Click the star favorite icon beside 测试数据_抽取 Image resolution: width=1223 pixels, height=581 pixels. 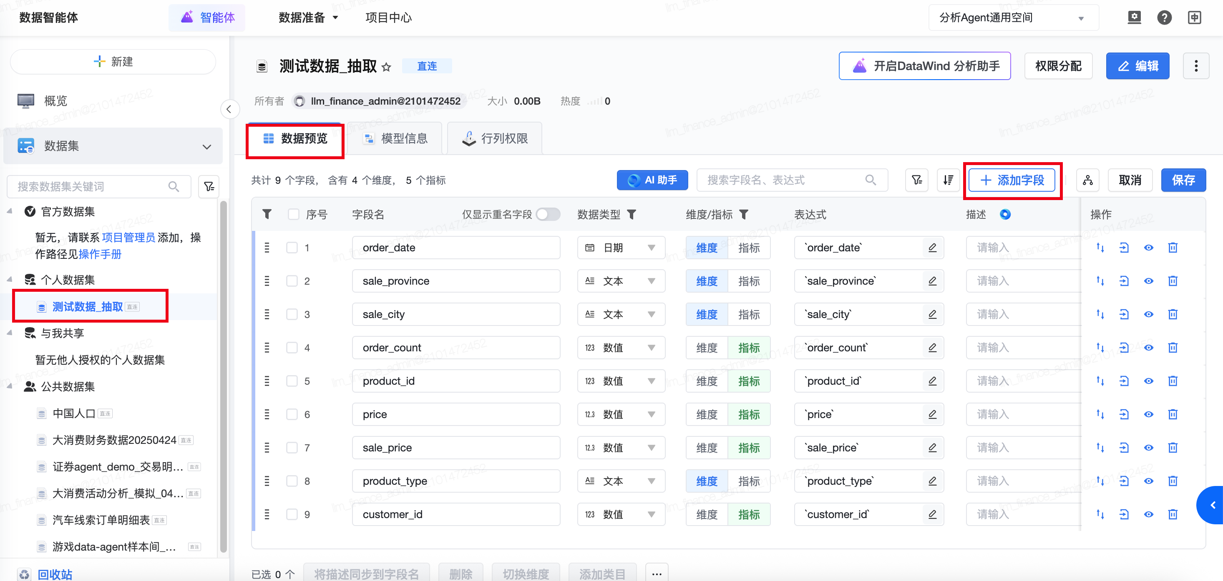point(386,67)
